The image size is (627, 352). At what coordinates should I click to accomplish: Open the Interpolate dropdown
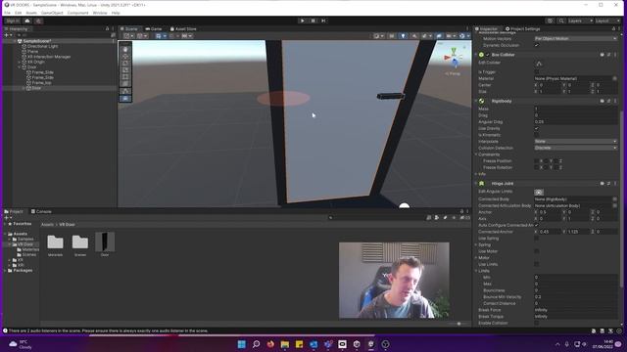point(575,141)
